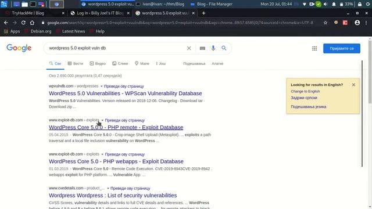The height and width of the screenshot is (209, 372).
Task: Expand options arrow for PHP webapps result
Action: (x=102, y=154)
